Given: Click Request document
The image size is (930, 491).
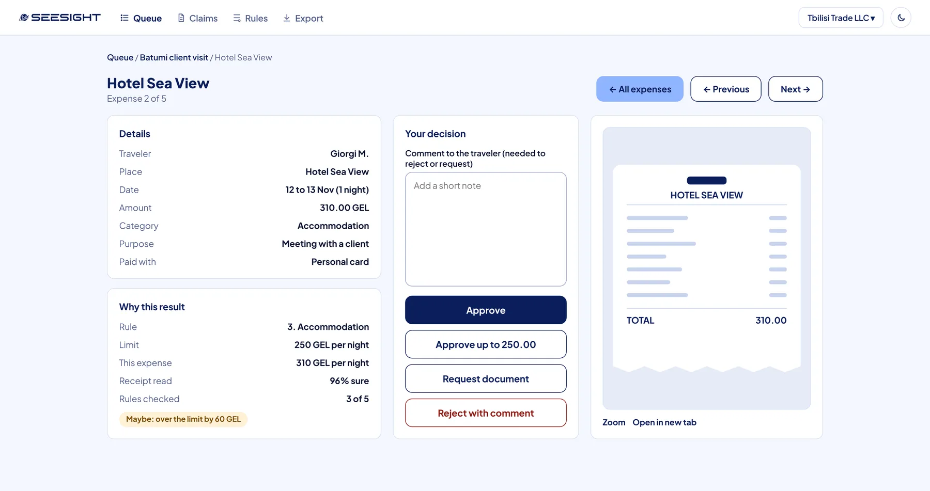Looking at the screenshot, I should [x=486, y=378].
